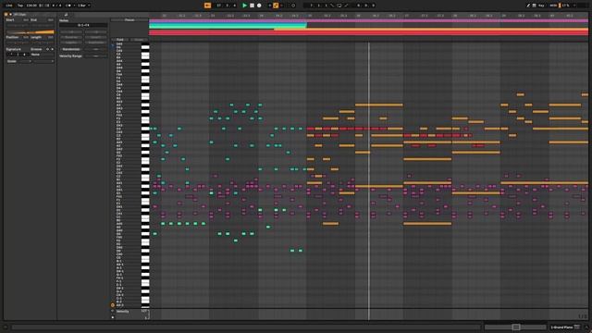Click the Reverse notes button
This screenshot has height=333, width=592.
click(x=71, y=37)
